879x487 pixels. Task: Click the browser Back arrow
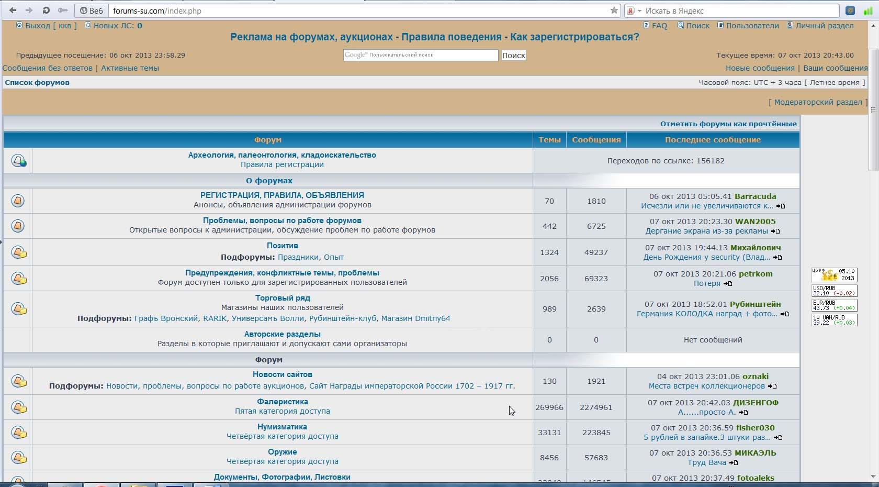13,10
